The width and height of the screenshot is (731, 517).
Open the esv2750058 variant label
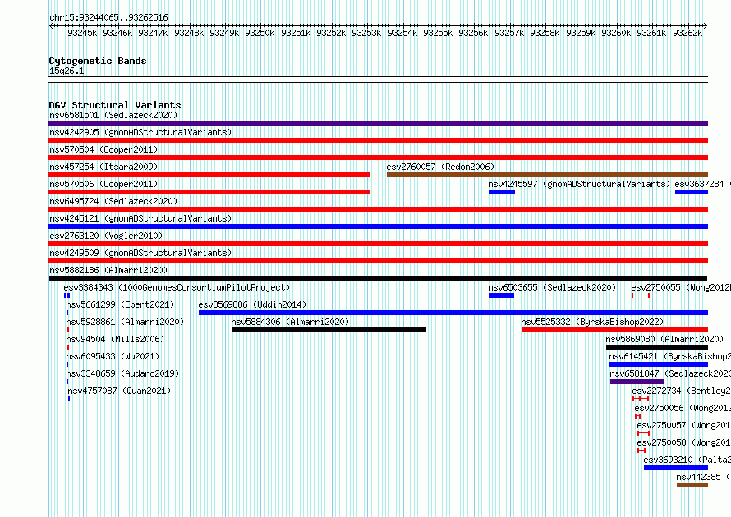tap(683, 442)
